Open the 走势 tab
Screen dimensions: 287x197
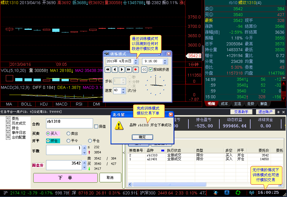[x=251, y=104]
